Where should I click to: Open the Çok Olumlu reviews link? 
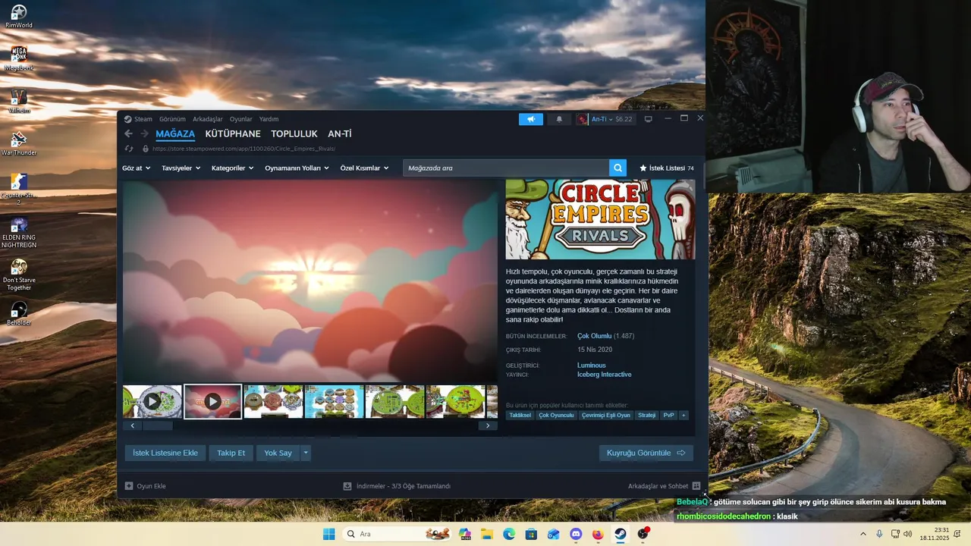point(594,336)
